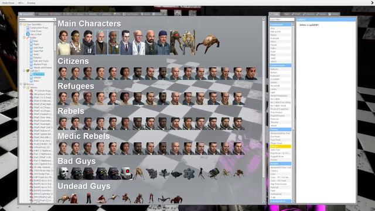Collapse the Half-Life 2 tree node
Viewport: 375px width, 211px height.
(x=24, y=71)
